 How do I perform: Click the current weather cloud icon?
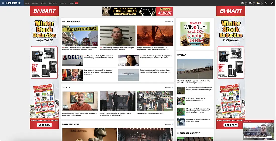click(x=243, y=3)
